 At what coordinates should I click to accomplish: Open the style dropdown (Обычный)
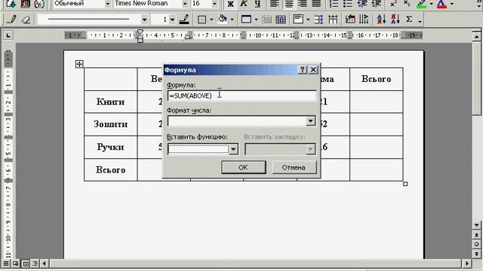point(107,4)
